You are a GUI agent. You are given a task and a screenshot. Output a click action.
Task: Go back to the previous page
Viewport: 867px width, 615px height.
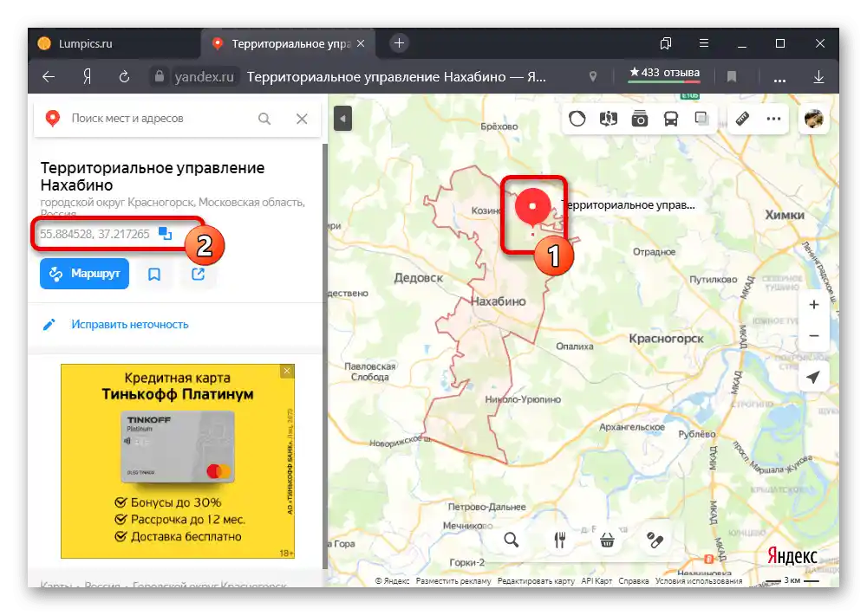[x=49, y=76]
